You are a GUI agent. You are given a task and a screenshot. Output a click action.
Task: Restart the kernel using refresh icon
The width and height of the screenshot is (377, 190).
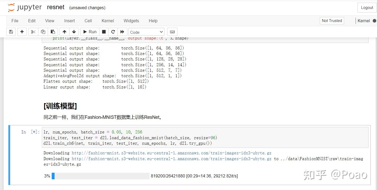point(113,32)
